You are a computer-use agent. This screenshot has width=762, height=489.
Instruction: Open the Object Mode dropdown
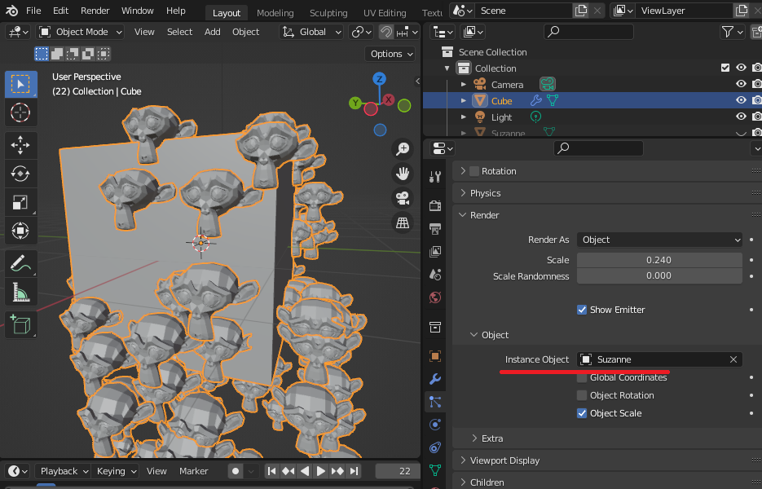pos(80,32)
